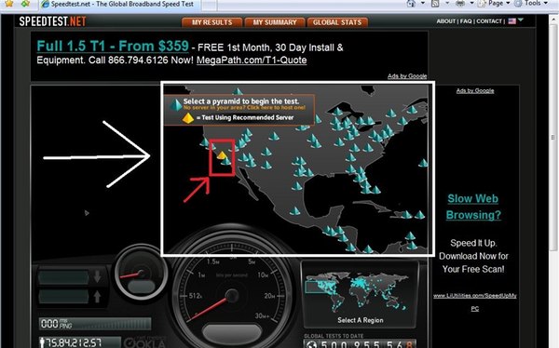Click the 000 ms PING readout
Viewport: 559px width, 348px height.
pyautogui.click(x=94, y=324)
